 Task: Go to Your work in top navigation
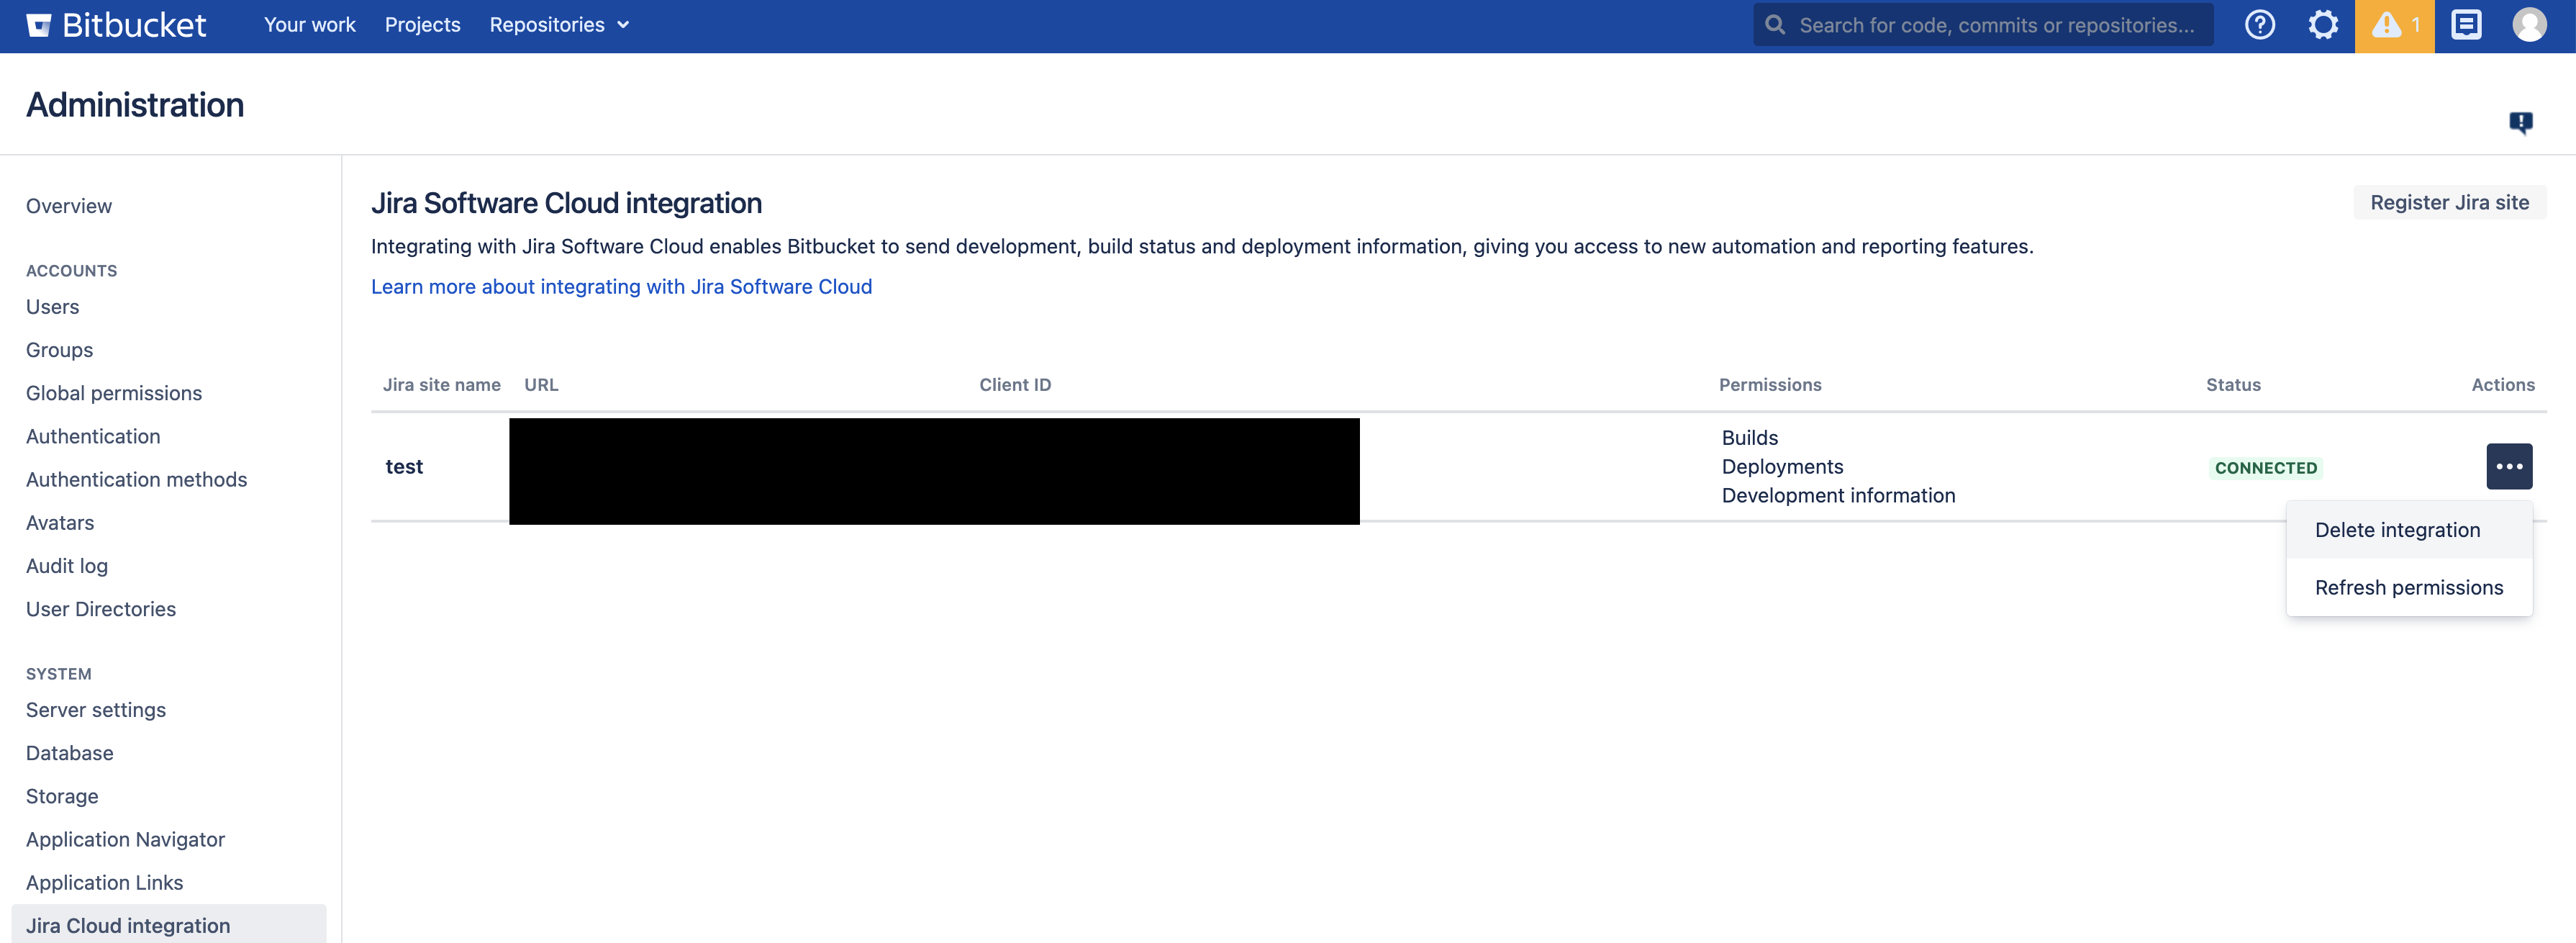click(309, 25)
